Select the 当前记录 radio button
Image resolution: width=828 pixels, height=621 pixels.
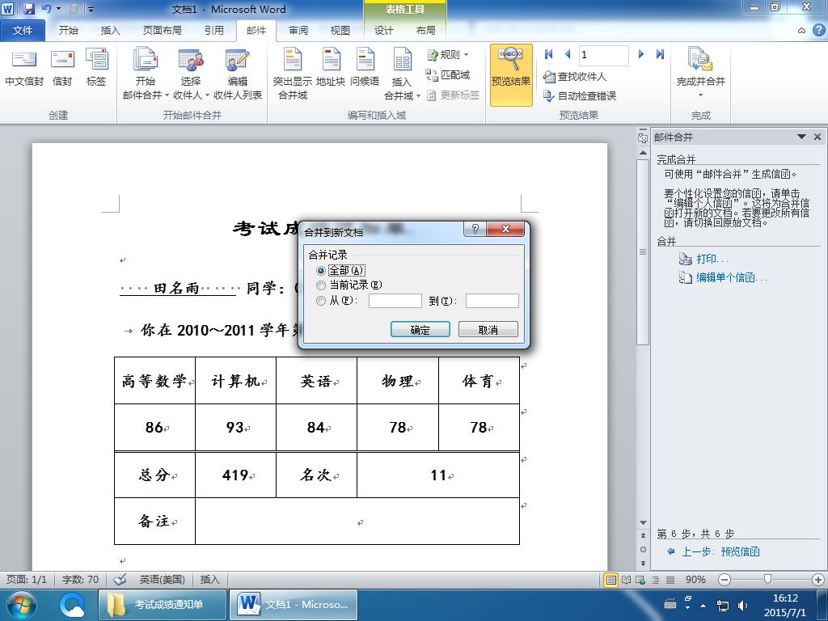click(320, 285)
